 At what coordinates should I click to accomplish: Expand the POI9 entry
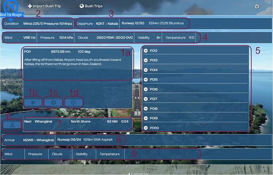[146, 118]
